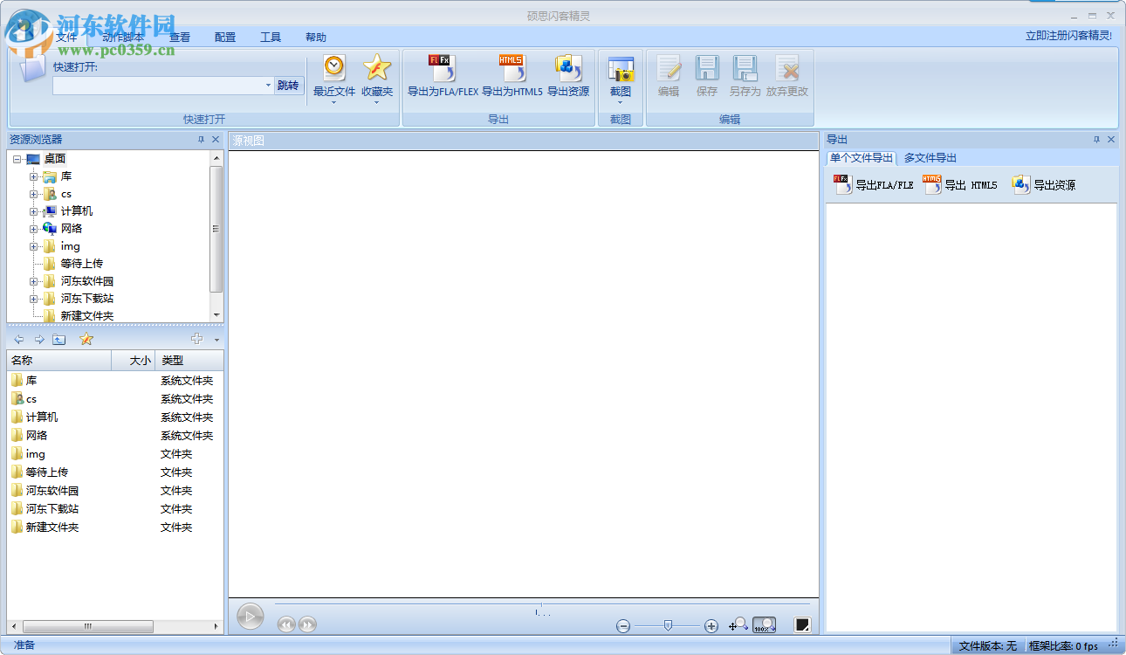Toggle the 100% zoom view button

point(764,624)
